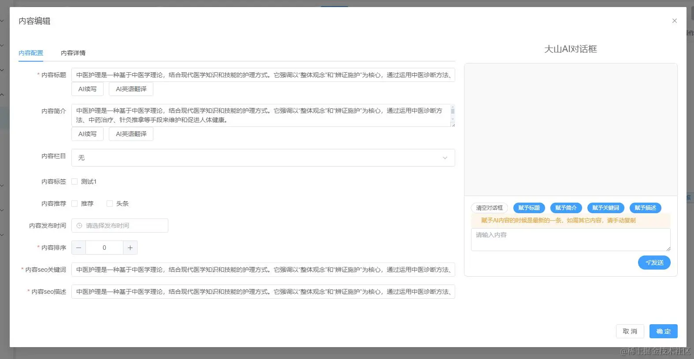Viewport: 694px width, 359px height.
Task: Enable the 推荐 checkbox
Action: 74,204
